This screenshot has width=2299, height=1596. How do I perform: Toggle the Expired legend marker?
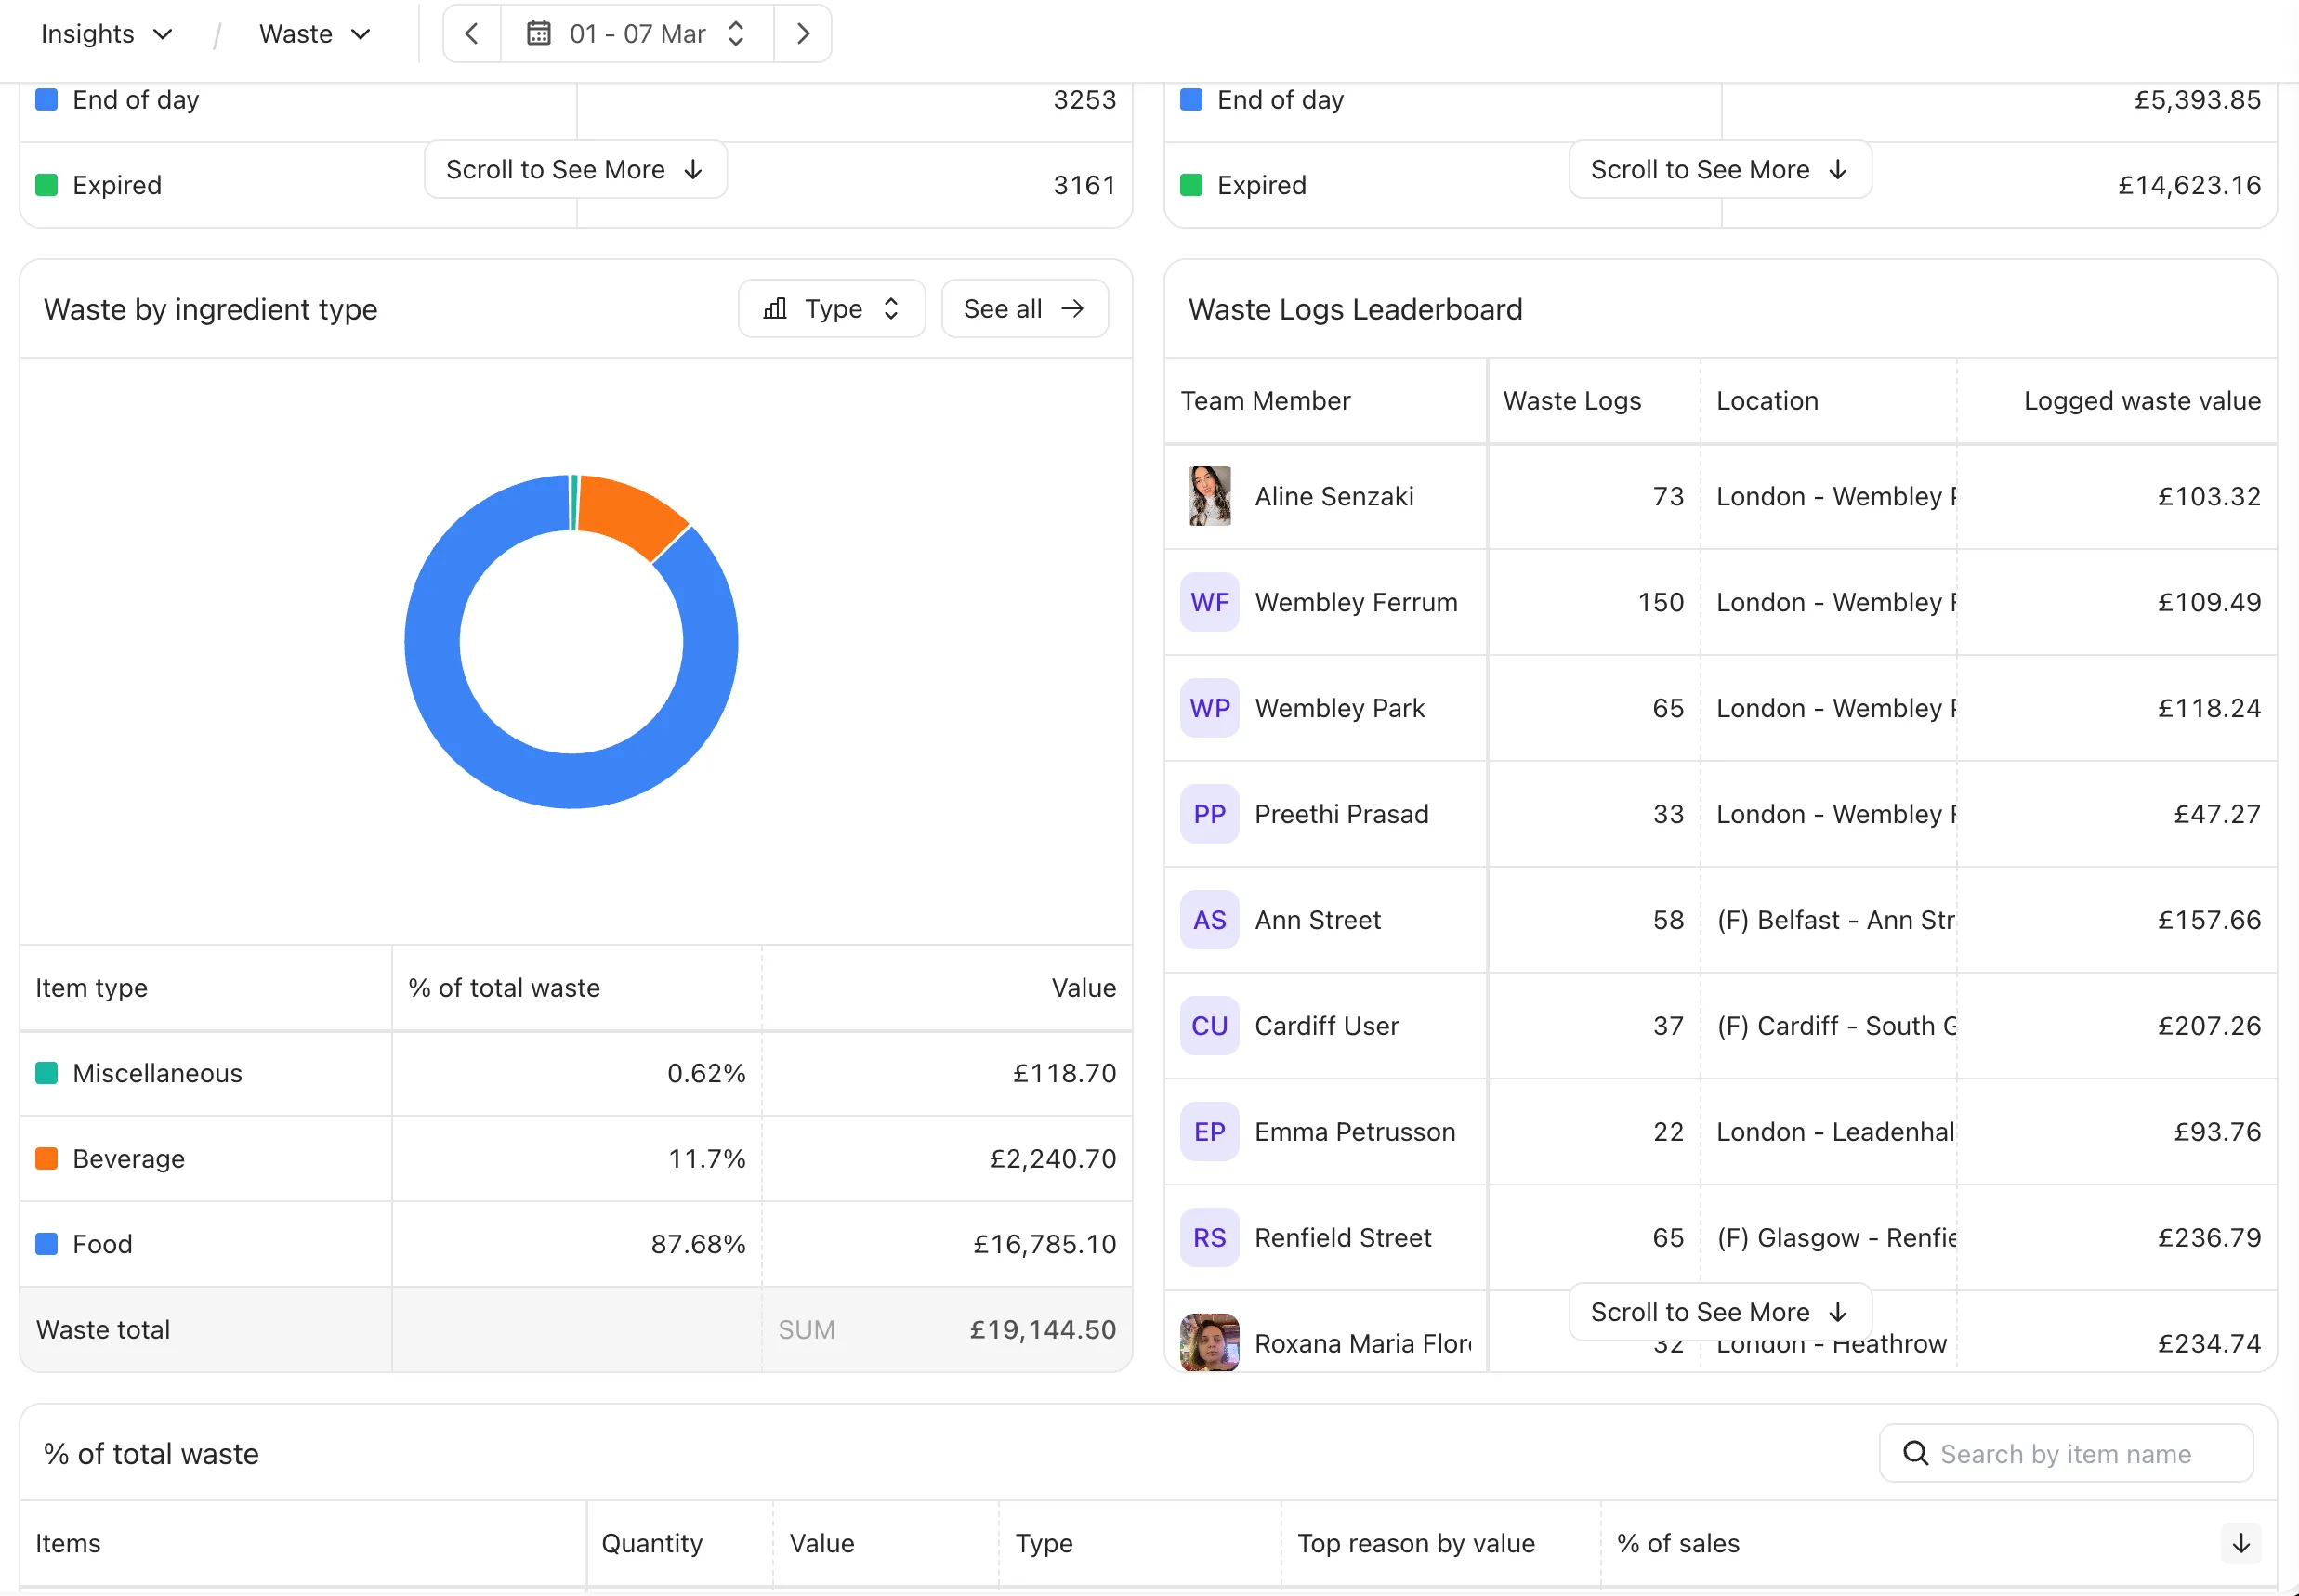(x=46, y=184)
